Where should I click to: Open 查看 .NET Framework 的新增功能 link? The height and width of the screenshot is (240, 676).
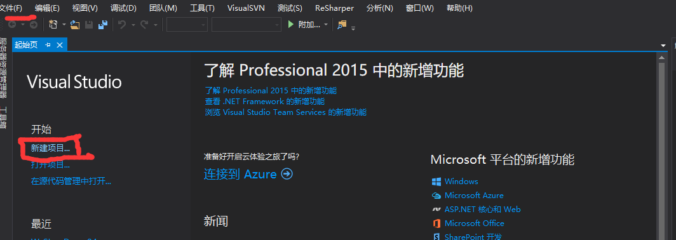[265, 101]
